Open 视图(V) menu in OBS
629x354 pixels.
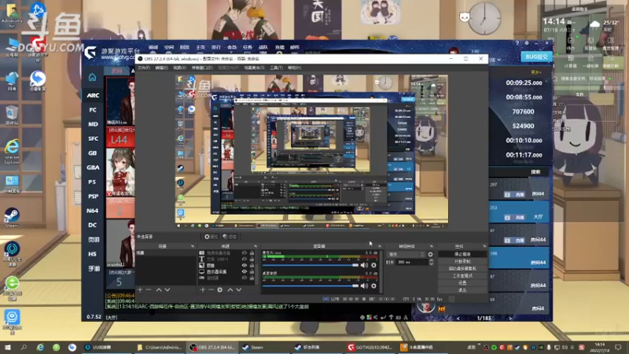click(179, 68)
